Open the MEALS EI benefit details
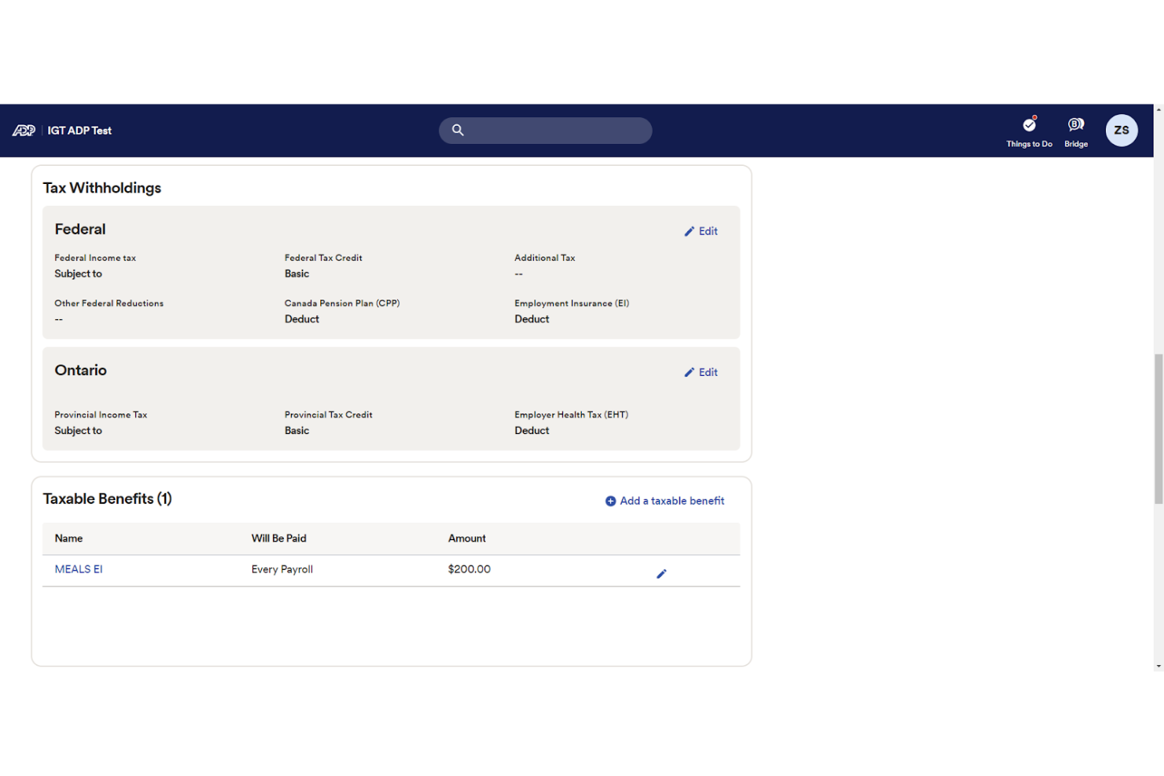Image resolution: width=1164 pixels, height=776 pixels. pyautogui.click(x=78, y=568)
